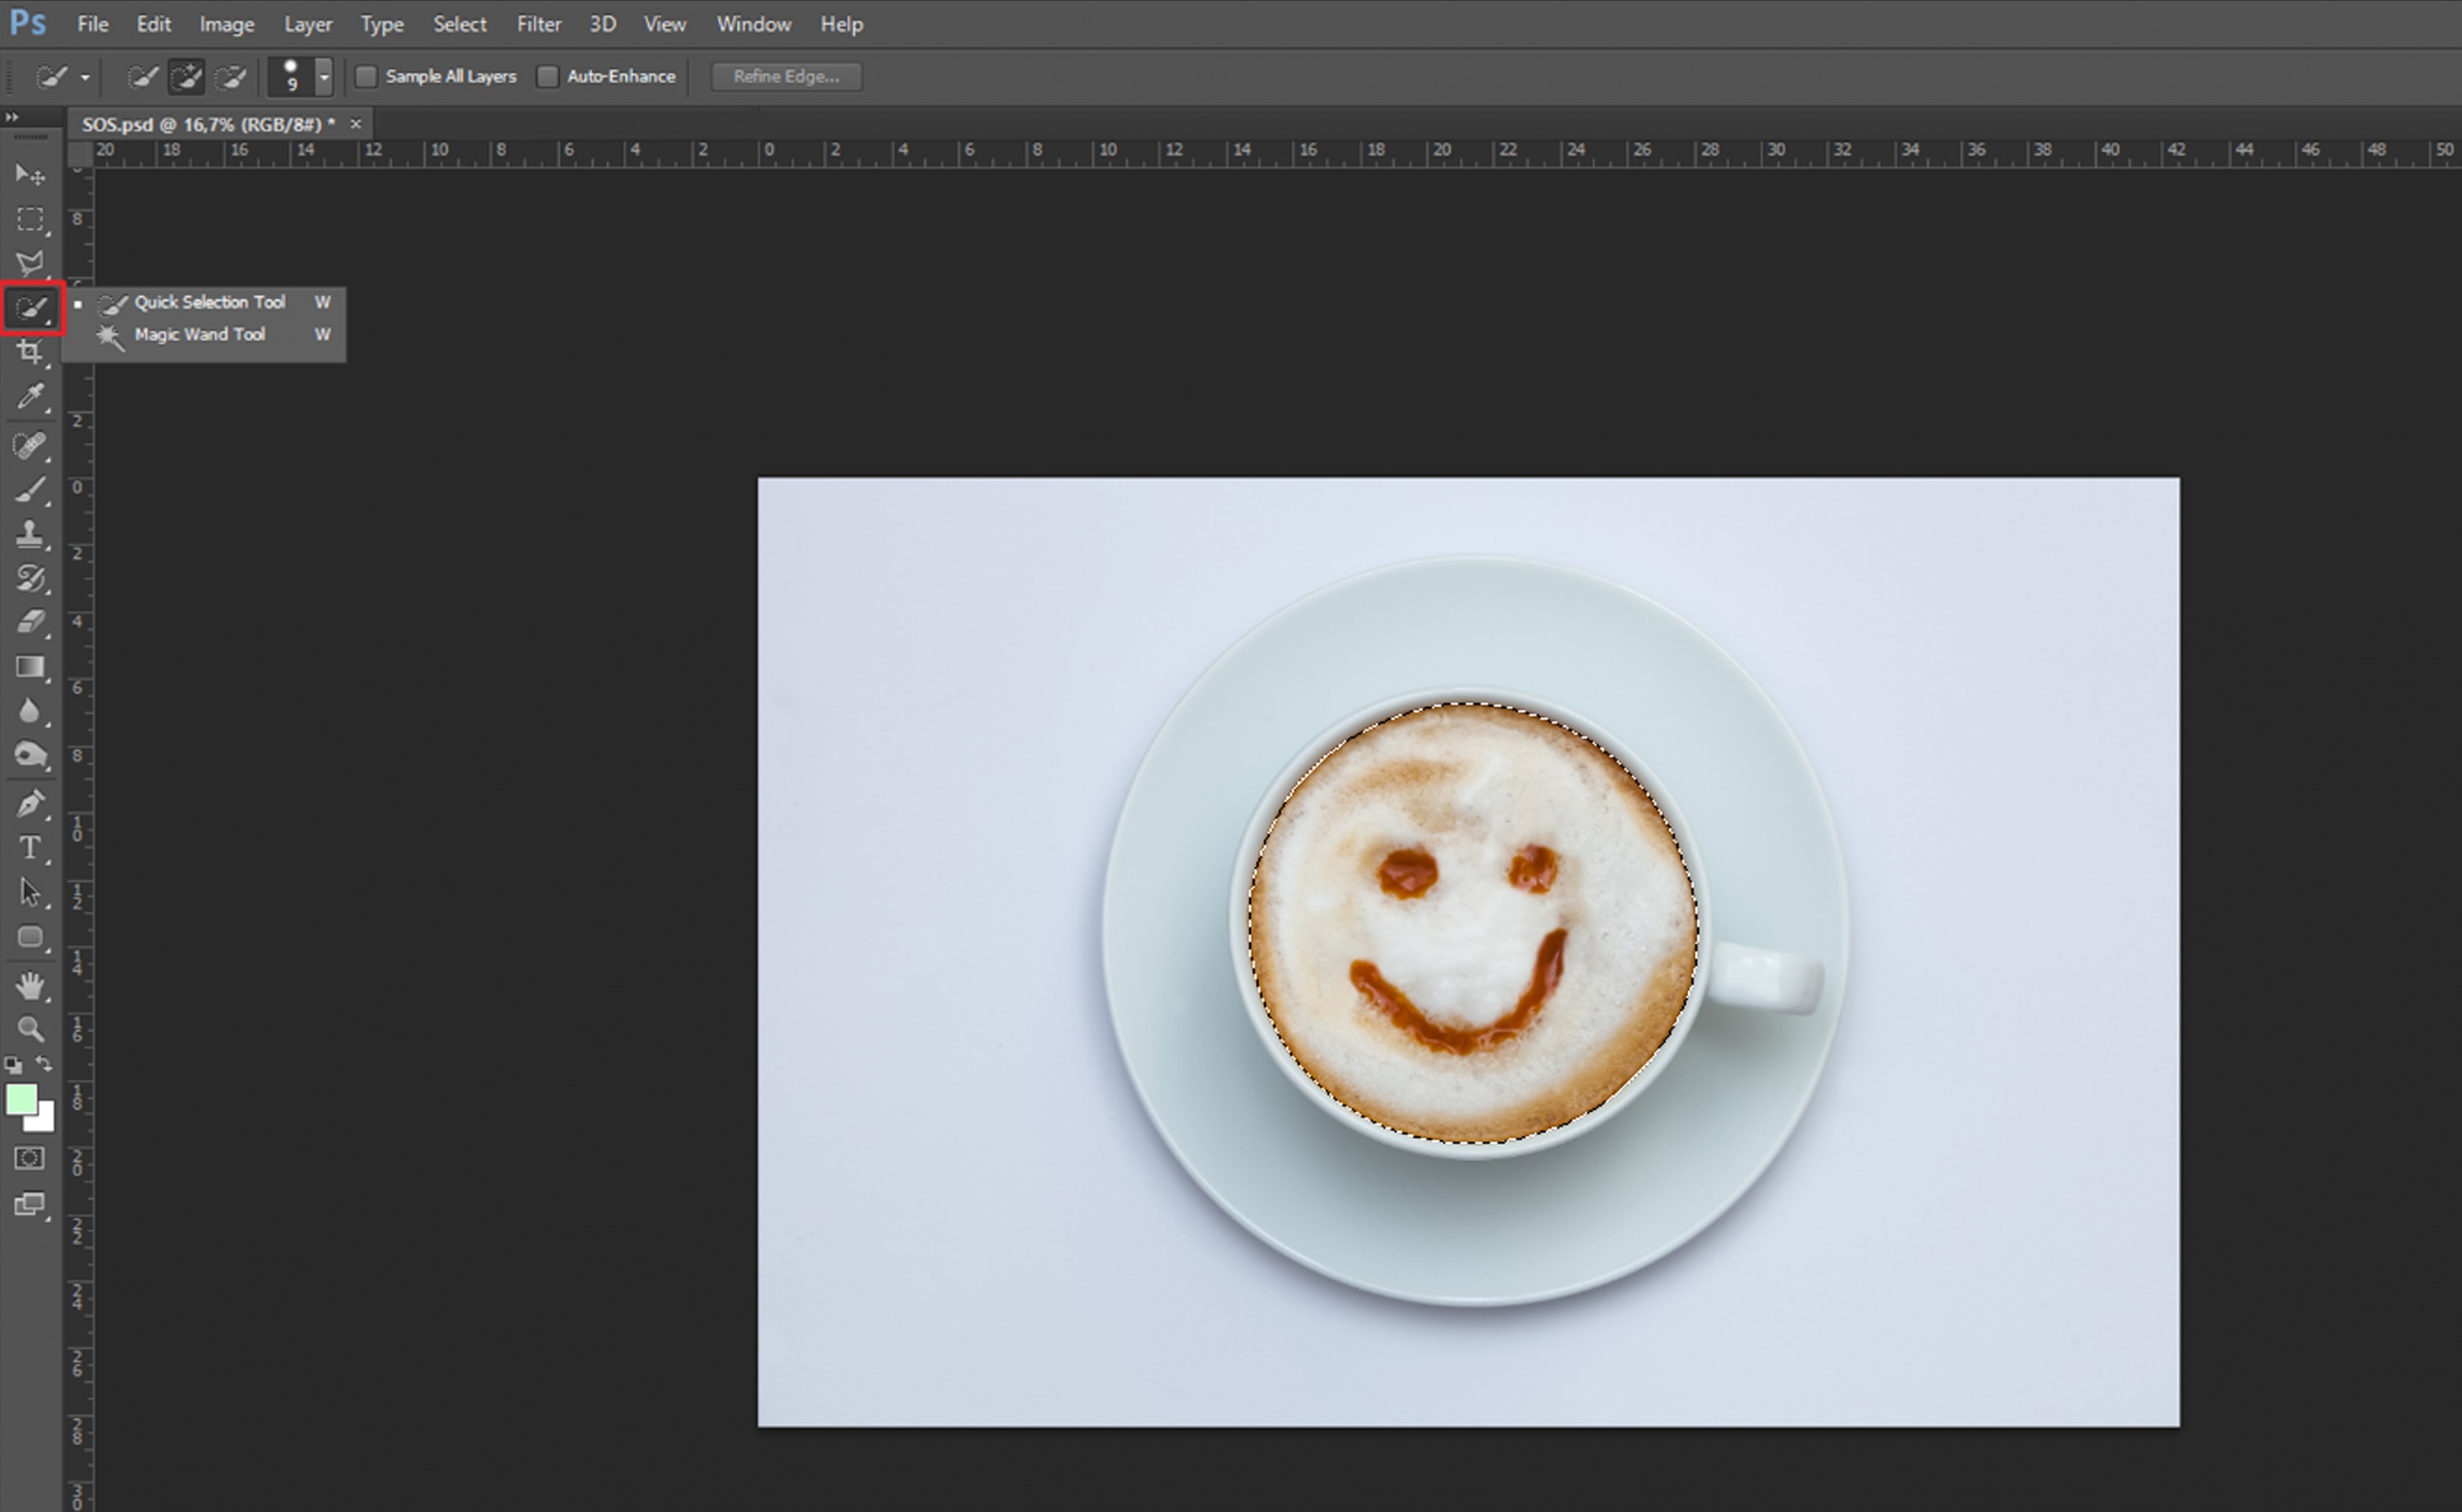This screenshot has width=2462, height=1512.
Task: Select the Horizontal Type tool
Action: pos(30,848)
